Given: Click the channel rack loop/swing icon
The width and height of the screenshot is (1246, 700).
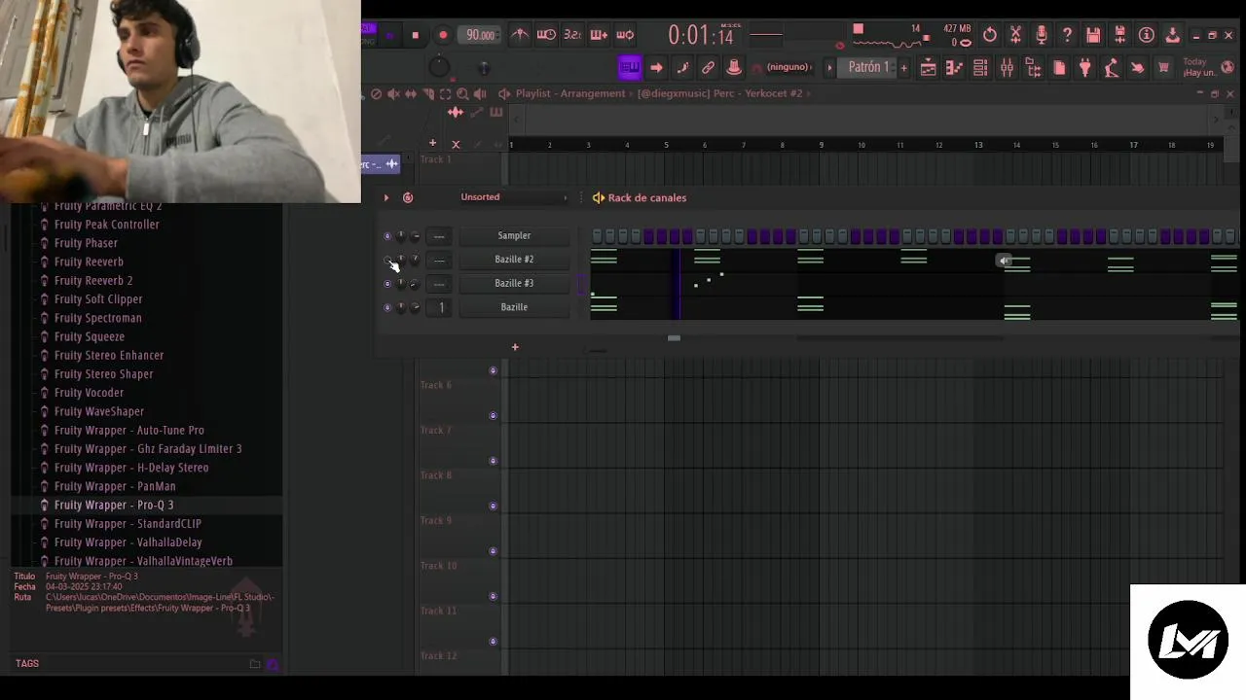Looking at the screenshot, I should click(x=408, y=197).
